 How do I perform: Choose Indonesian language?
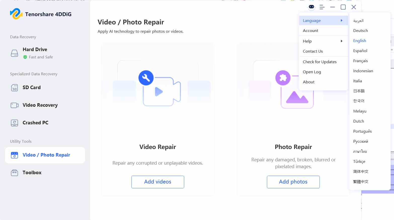point(363,71)
